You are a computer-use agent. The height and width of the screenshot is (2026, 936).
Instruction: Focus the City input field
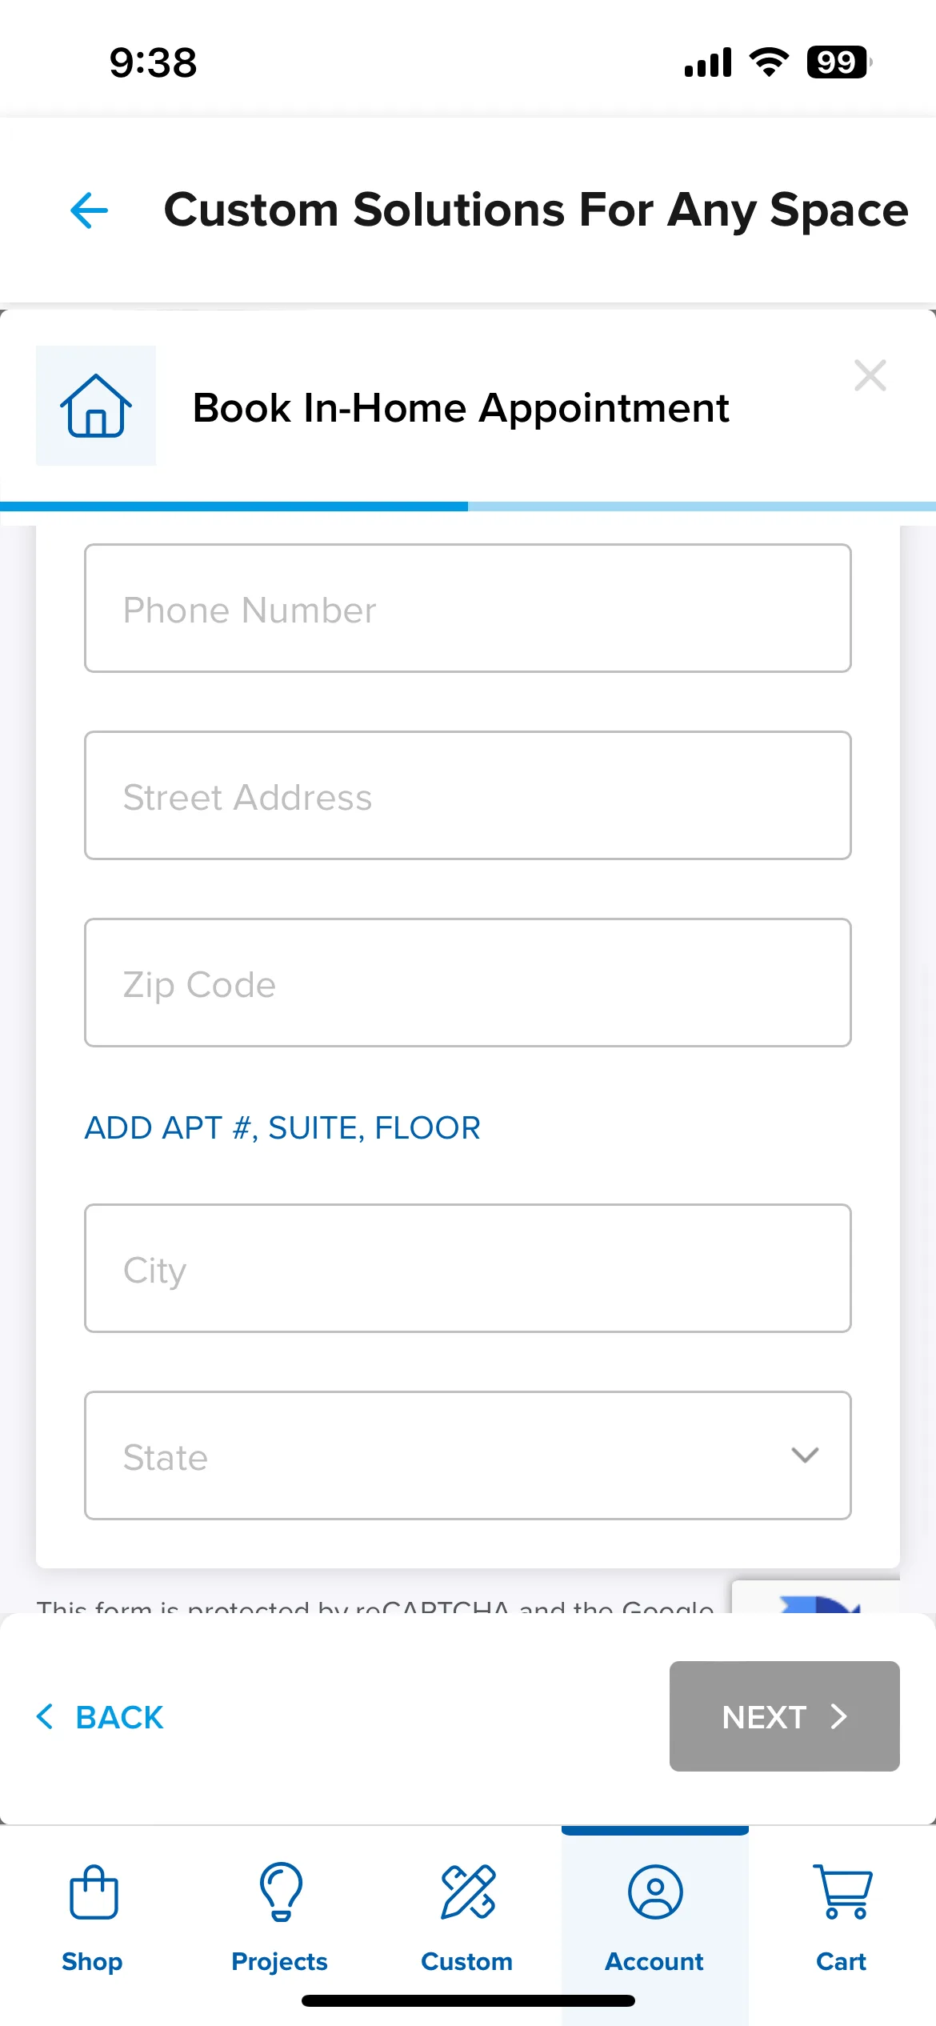(x=468, y=1268)
